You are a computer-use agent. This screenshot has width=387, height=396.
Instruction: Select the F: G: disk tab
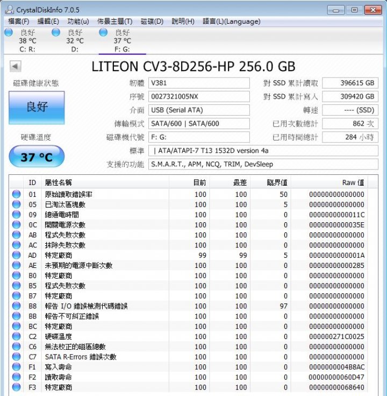[x=123, y=41]
